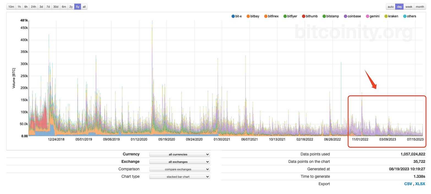
Task: Open the Chart type dropdown
Action: (179, 176)
